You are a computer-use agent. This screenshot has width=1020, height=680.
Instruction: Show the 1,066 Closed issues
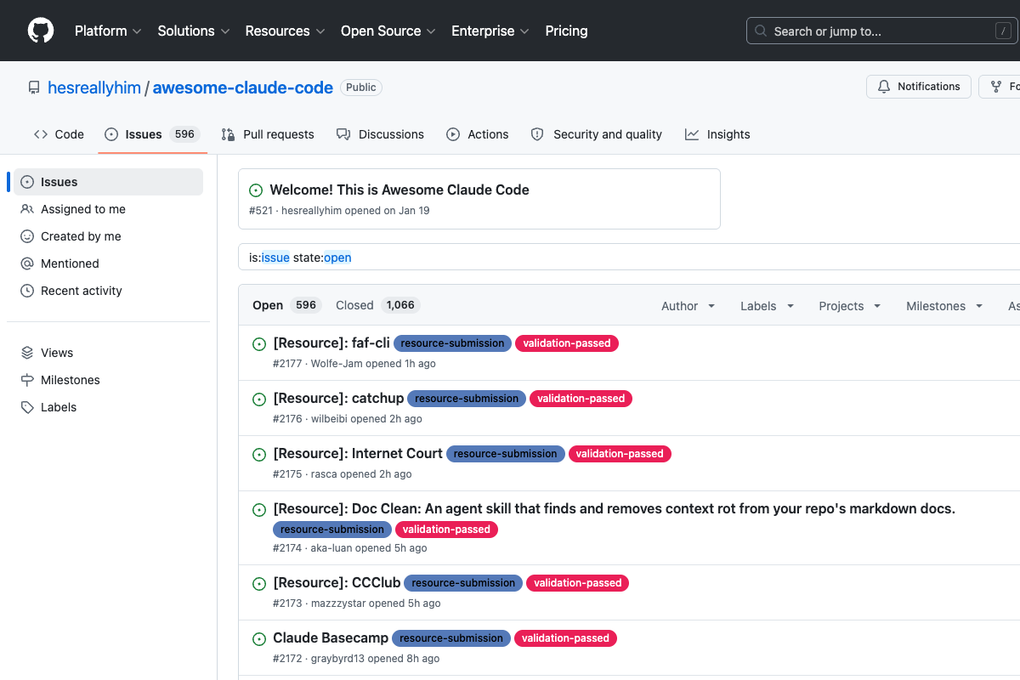pyautogui.click(x=378, y=305)
